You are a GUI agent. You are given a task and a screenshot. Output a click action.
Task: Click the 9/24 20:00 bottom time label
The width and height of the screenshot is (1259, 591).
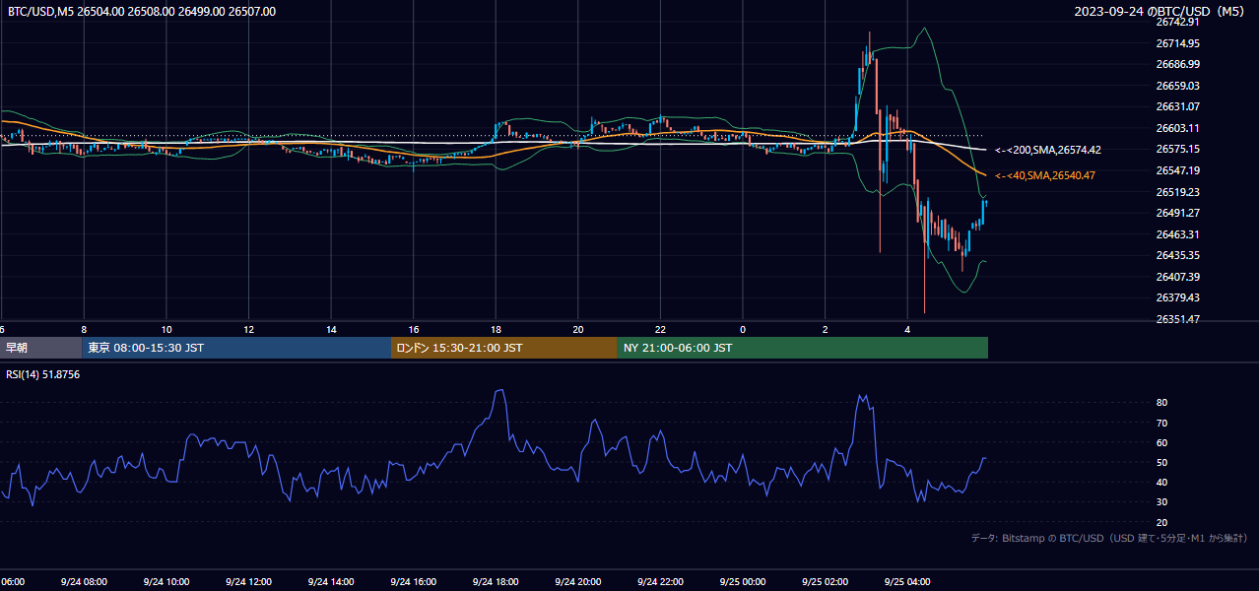[x=577, y=582]
